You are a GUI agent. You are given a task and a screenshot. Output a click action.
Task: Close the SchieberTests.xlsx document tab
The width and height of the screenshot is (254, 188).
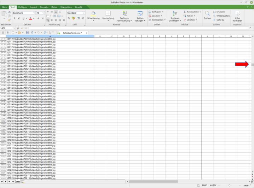pyautogui.click(x=87, y=33)
